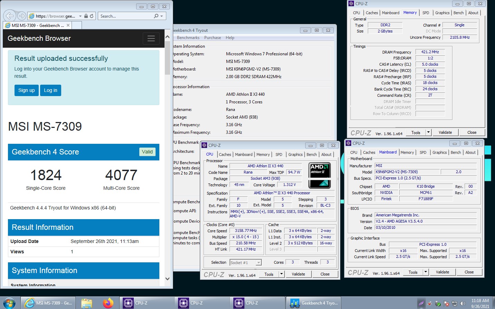495x309 pixels.
Task: Click the AMD Athlon II logo
Action: click(x=319, y=175)
